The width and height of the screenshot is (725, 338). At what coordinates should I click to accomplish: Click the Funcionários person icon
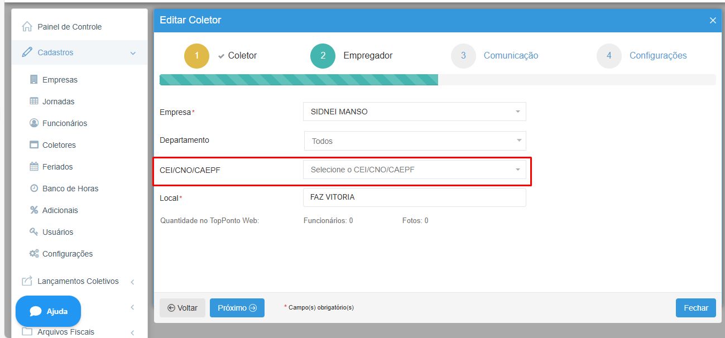coord(33,123)
